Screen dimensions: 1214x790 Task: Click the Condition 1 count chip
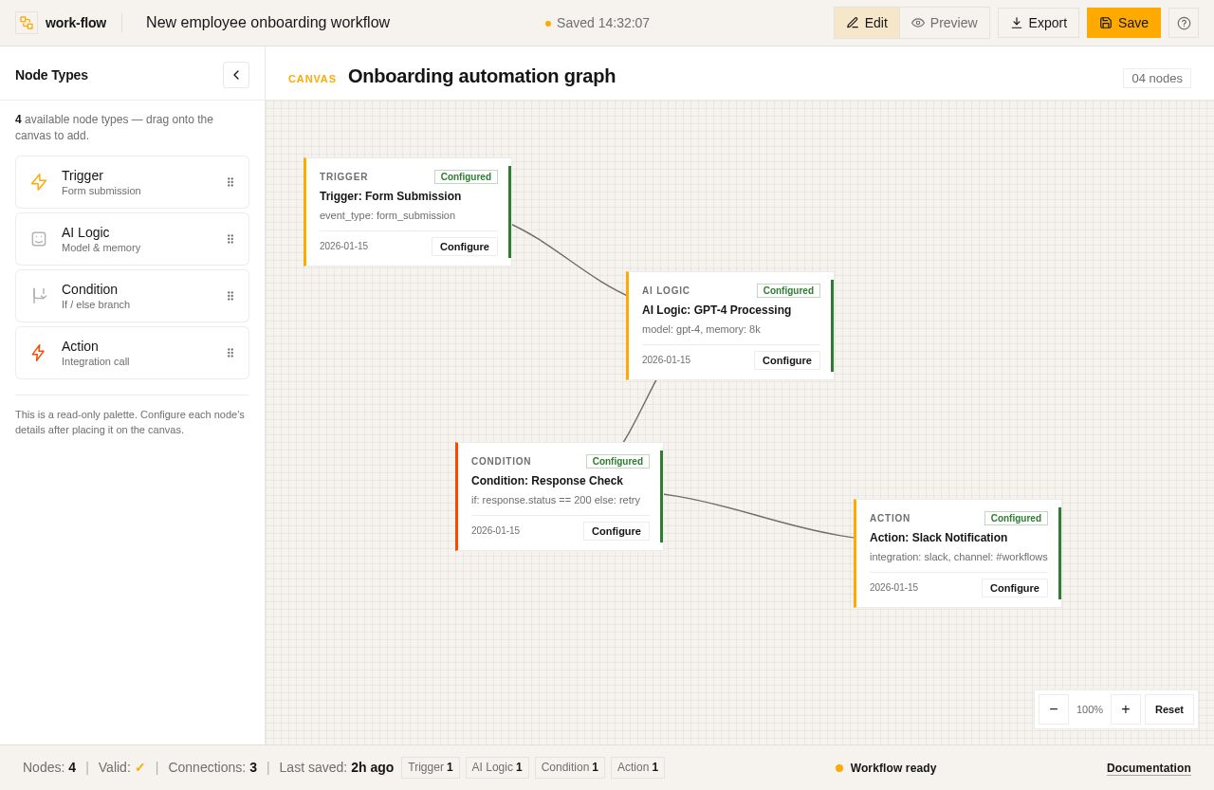570,767
